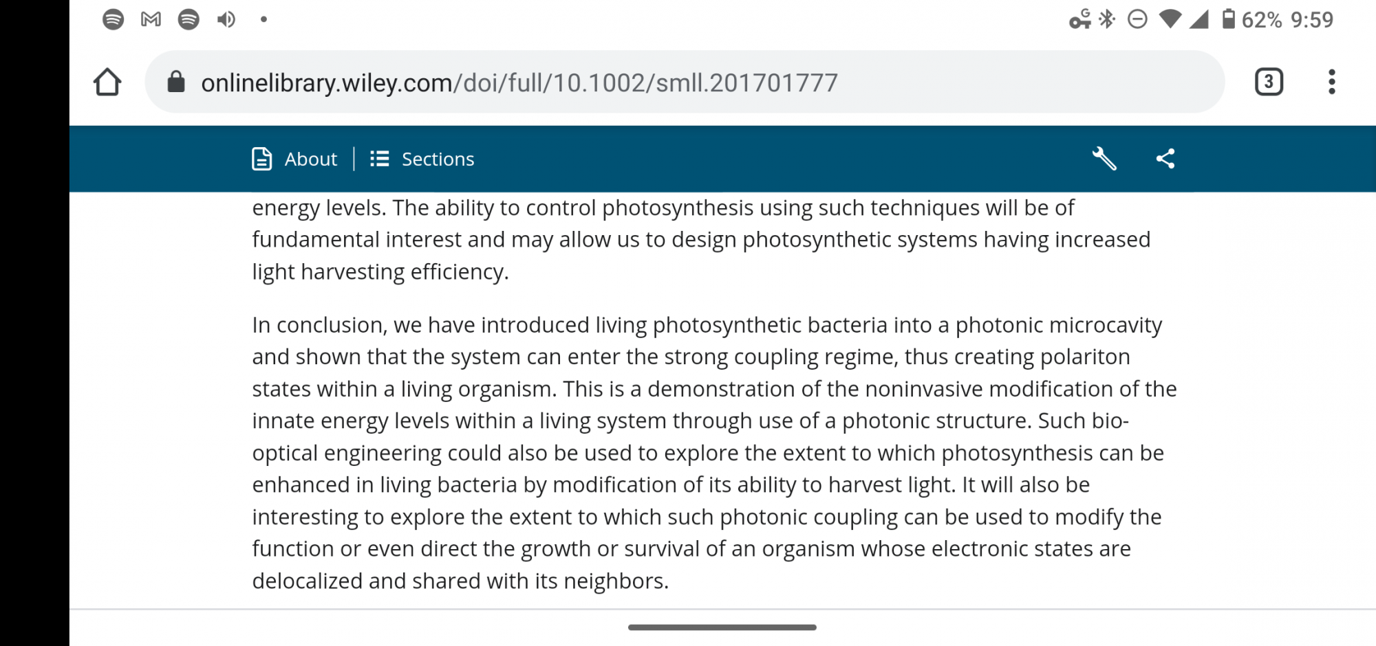Tap the padlock site security icon
The height and width of the screenshot is (646, 1376).
point(176,82)
